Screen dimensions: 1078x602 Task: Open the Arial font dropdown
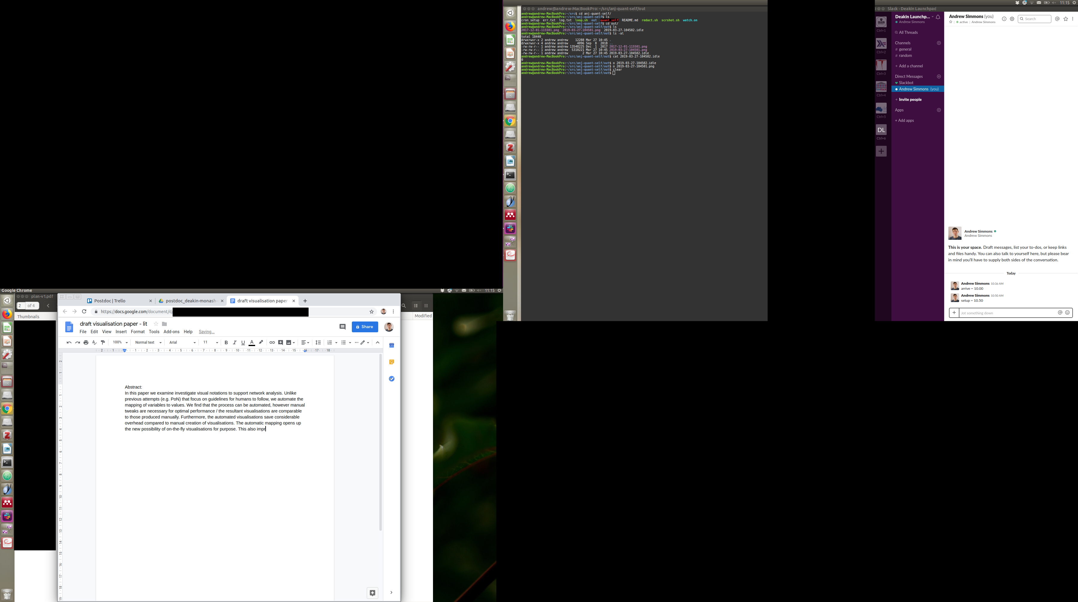click(182, 342)
